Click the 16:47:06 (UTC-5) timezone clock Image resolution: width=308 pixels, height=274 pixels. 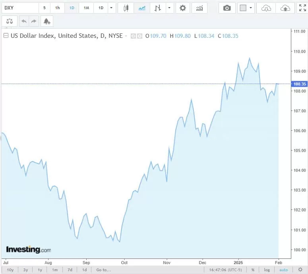225,270
